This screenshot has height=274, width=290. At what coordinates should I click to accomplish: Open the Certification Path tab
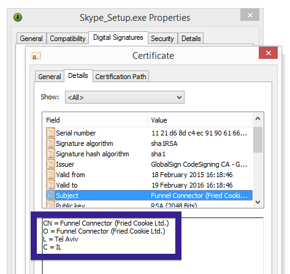[121, 77]
